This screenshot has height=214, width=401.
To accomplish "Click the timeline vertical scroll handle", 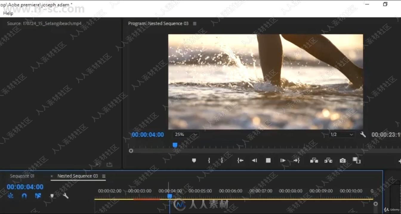I will tap(376, 204).
